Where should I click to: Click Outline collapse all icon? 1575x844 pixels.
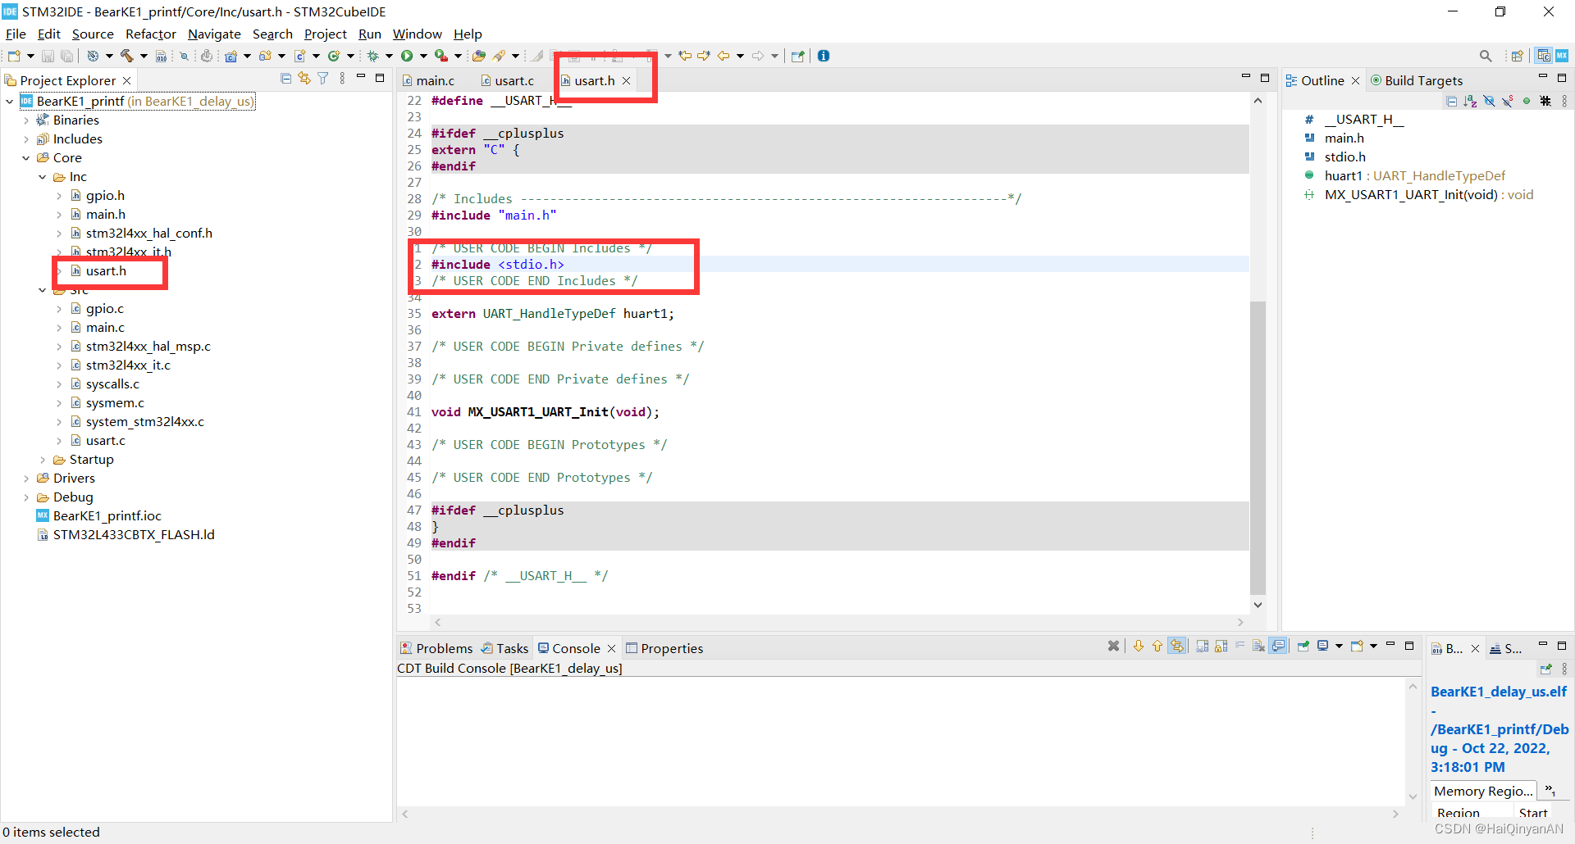tap(1452, 102)
